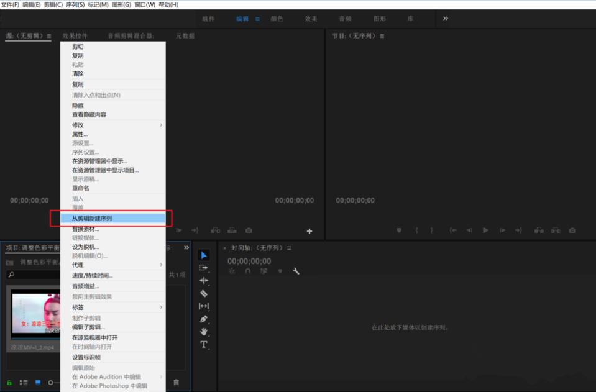Screen dimensions: 596x392
Task: Click the program monitor Play button
Action: (486, 230)
